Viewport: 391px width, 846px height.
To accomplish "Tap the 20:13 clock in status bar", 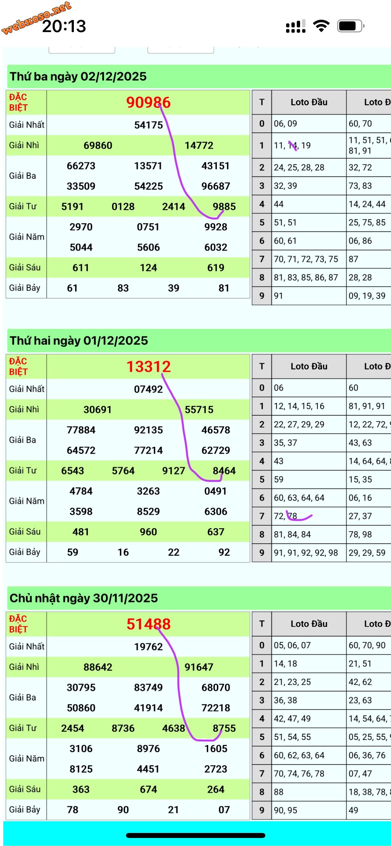I will click(64, 26).
